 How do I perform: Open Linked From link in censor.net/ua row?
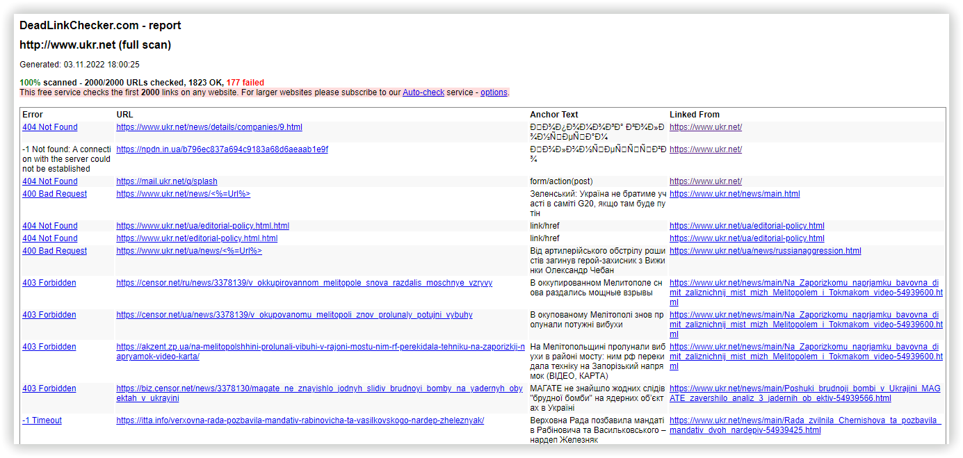coord(806,325)
